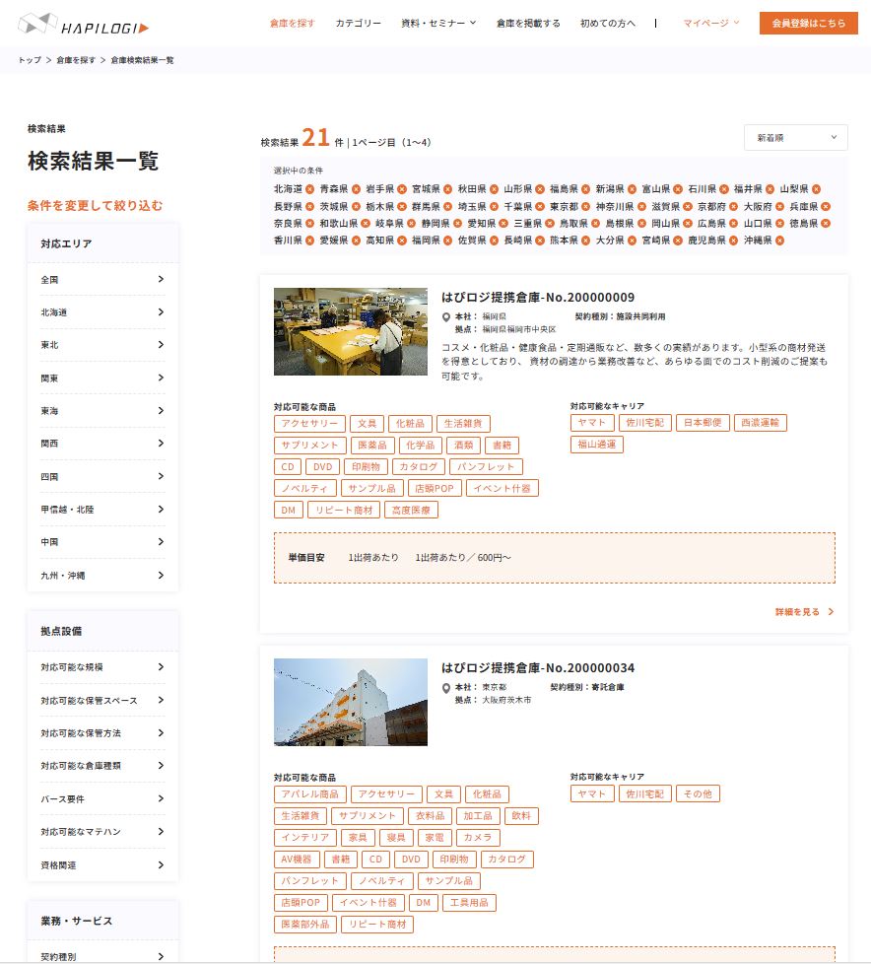Remove the 神奈川県 filter condition

coord(641,207)
